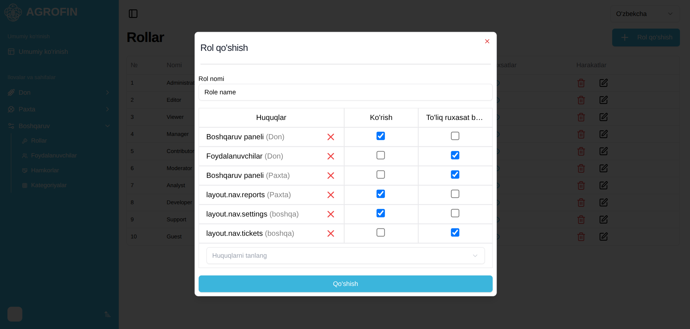The height and width of the screenshot is (329, 690).
Task: Remove layout.nav.settings (boshqa) permission row
Action: click(x=330, y=214)
